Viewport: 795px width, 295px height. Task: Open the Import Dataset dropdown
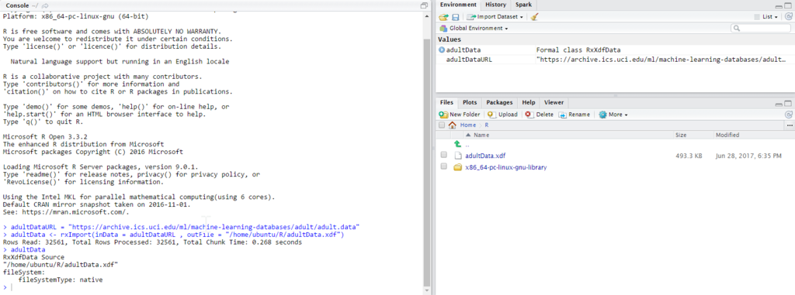coord(495,17)
